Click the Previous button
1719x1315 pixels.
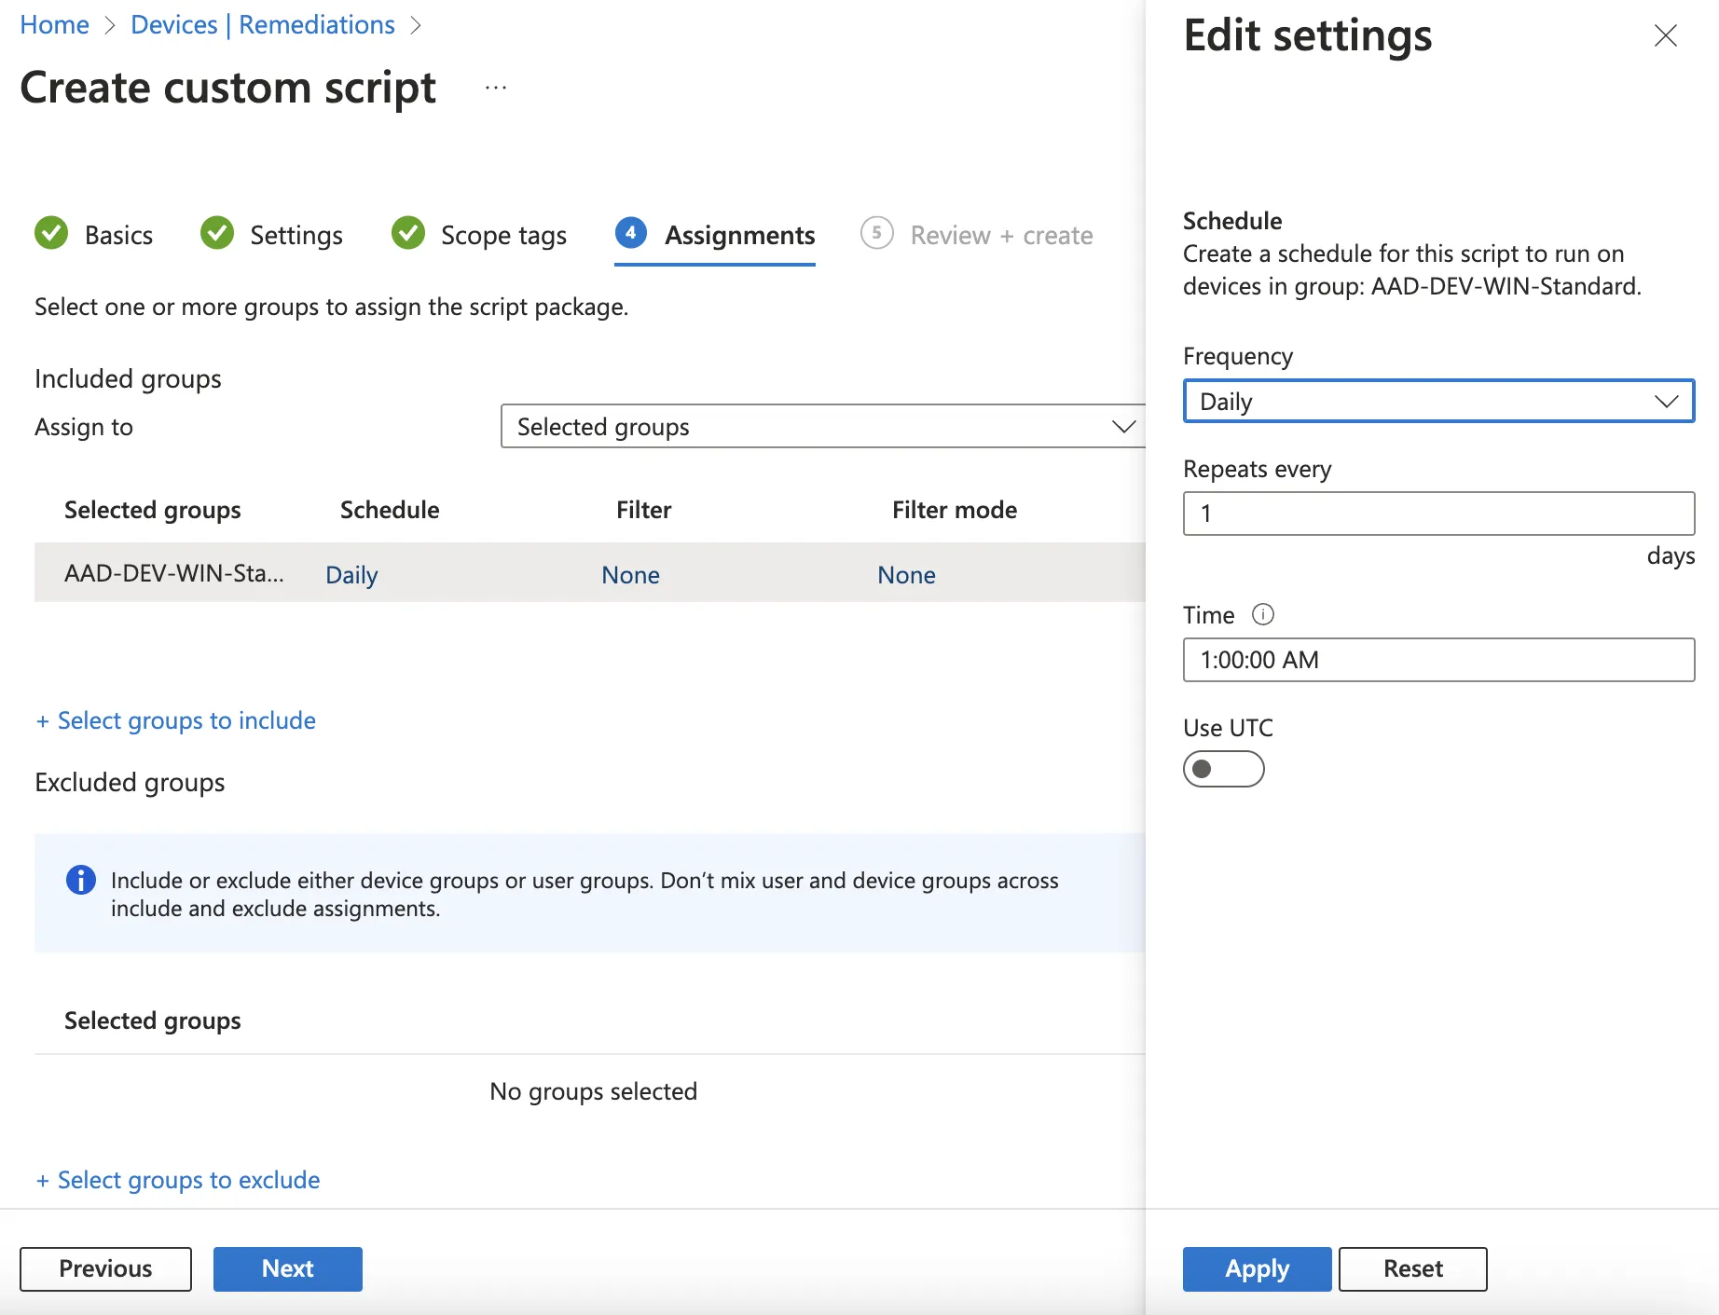click(x=105, y=1268)
